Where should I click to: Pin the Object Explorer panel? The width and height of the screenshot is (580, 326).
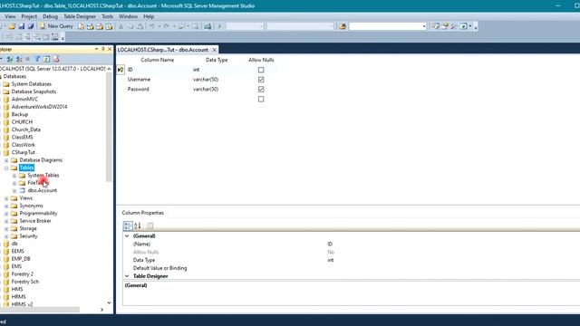pyautogui.click(x=103, y=49)
